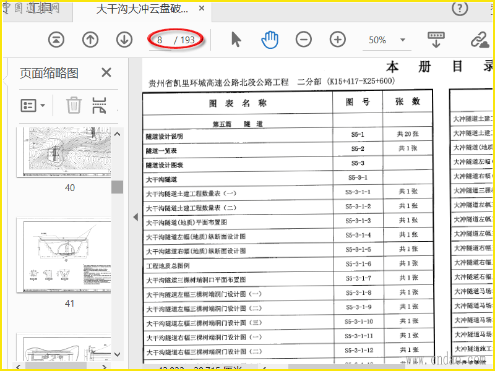495x371 pixels.
Task: Click drawing number S5-3-1-12 cell
Action: click(359, 350)
